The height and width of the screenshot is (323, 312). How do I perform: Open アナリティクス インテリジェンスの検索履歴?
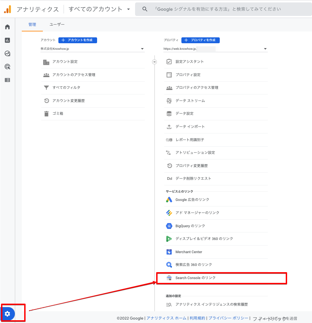(x=216, y=304)
